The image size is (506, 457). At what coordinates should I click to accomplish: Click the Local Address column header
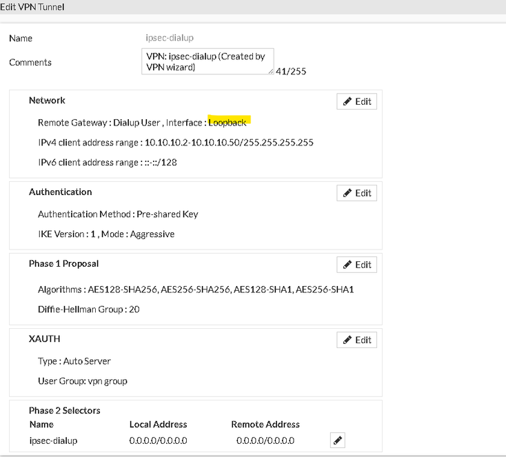point(158,424)
